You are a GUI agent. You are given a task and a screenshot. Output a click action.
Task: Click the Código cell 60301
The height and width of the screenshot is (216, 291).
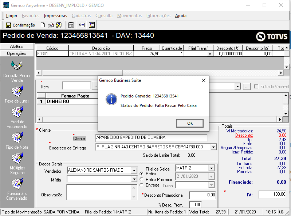click(x=52, y=54)
